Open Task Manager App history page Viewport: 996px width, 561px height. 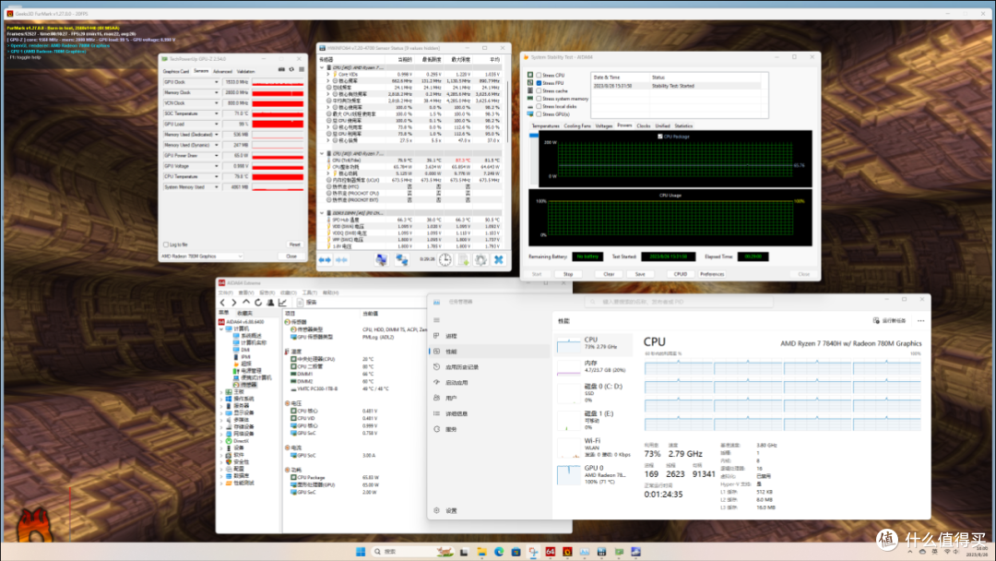489,367
